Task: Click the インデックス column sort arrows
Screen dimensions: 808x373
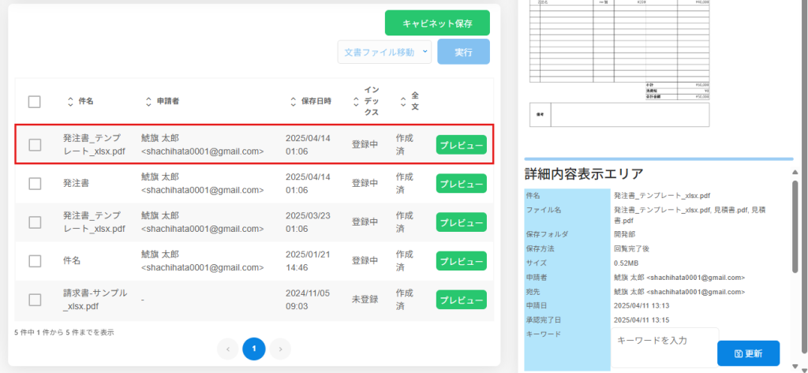Action: pos(356,102)
